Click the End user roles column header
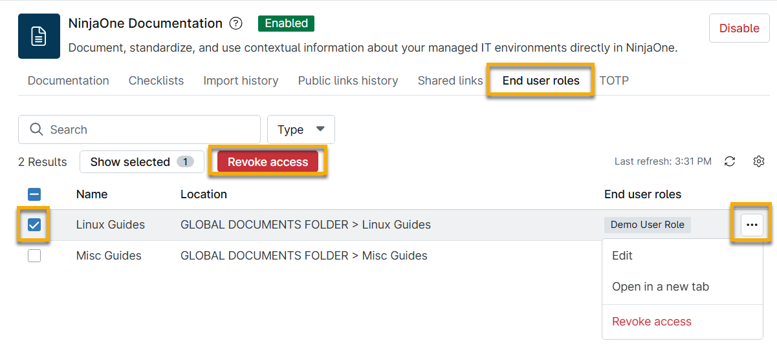The height and width of the screenshot is (350, 777). click(x=643, y=194)
